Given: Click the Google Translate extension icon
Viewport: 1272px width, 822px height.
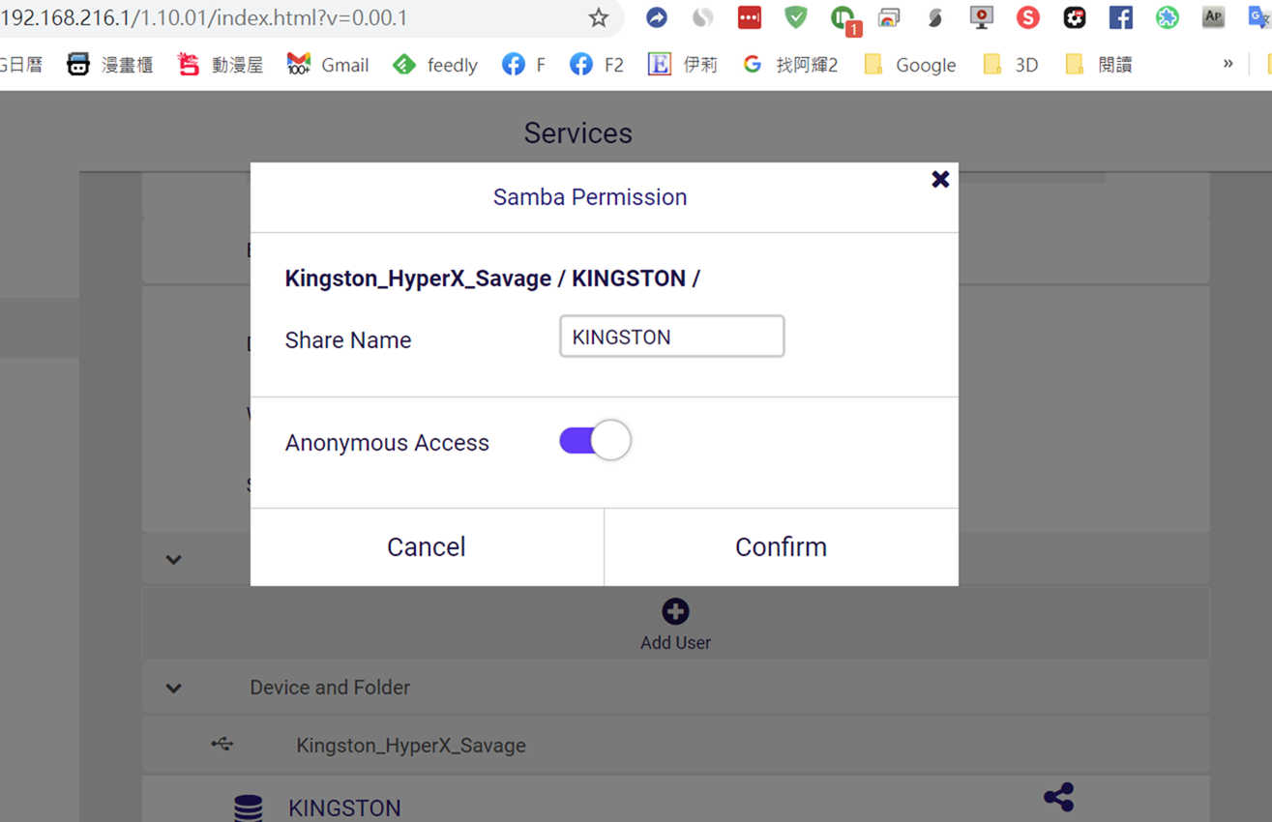Looking at the screenshot, I should (1258, 17).
